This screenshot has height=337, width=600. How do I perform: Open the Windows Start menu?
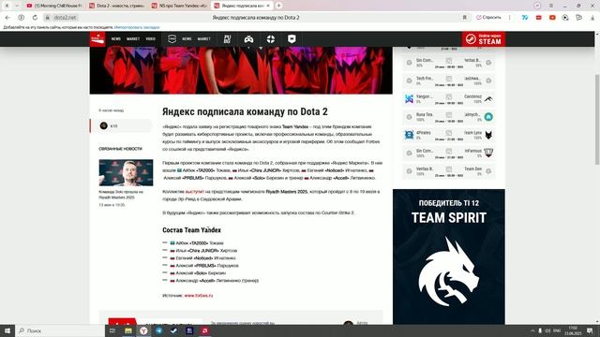point(7,330)
